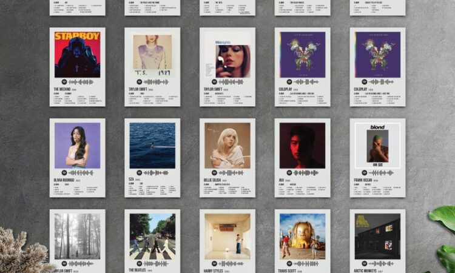
Task: Select the Midnights album cover art
Action: (x=227, y=54)
